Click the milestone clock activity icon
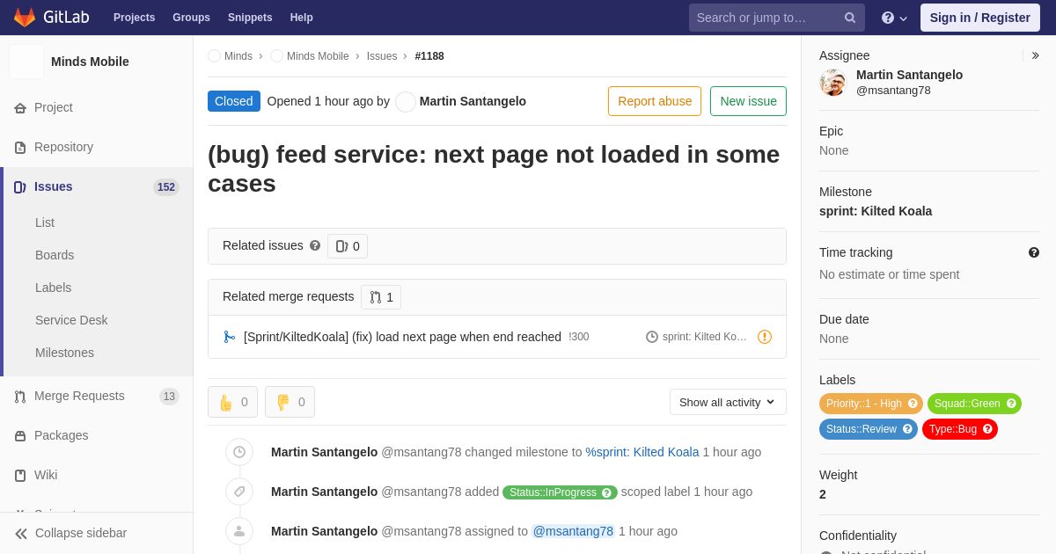Image resolution: width=1056 pixels, height=554 pixels. [x=239, y=452]
